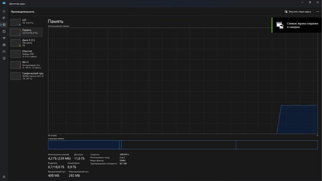Open the Users page icon

pyautogui.click(x=4, y=45)
